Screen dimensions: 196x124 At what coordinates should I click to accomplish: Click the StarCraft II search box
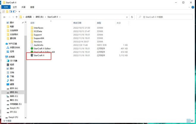(165, 17)
